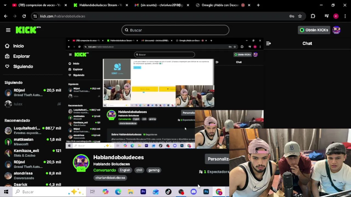
Task: Open the Chrome profile C avatar
Action: 336,16
